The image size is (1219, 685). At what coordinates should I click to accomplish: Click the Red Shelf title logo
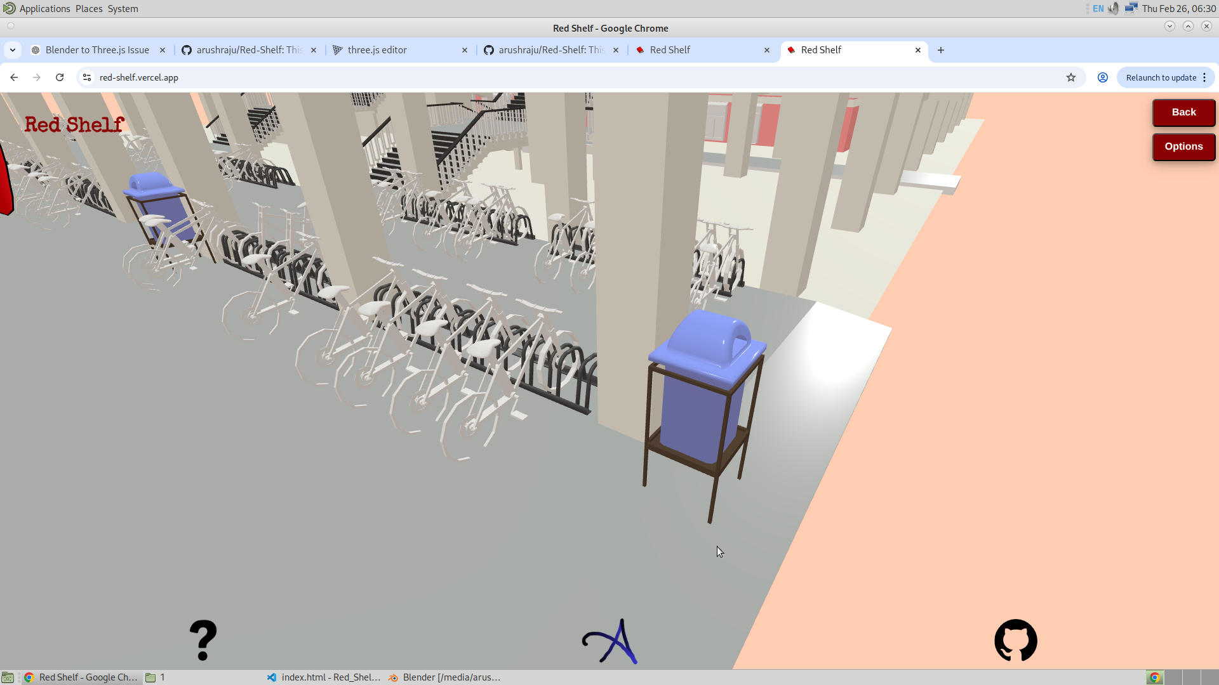click(74, 124)
